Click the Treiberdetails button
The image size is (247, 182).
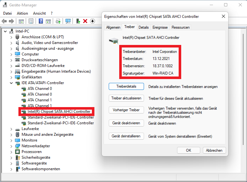[126, 86]
